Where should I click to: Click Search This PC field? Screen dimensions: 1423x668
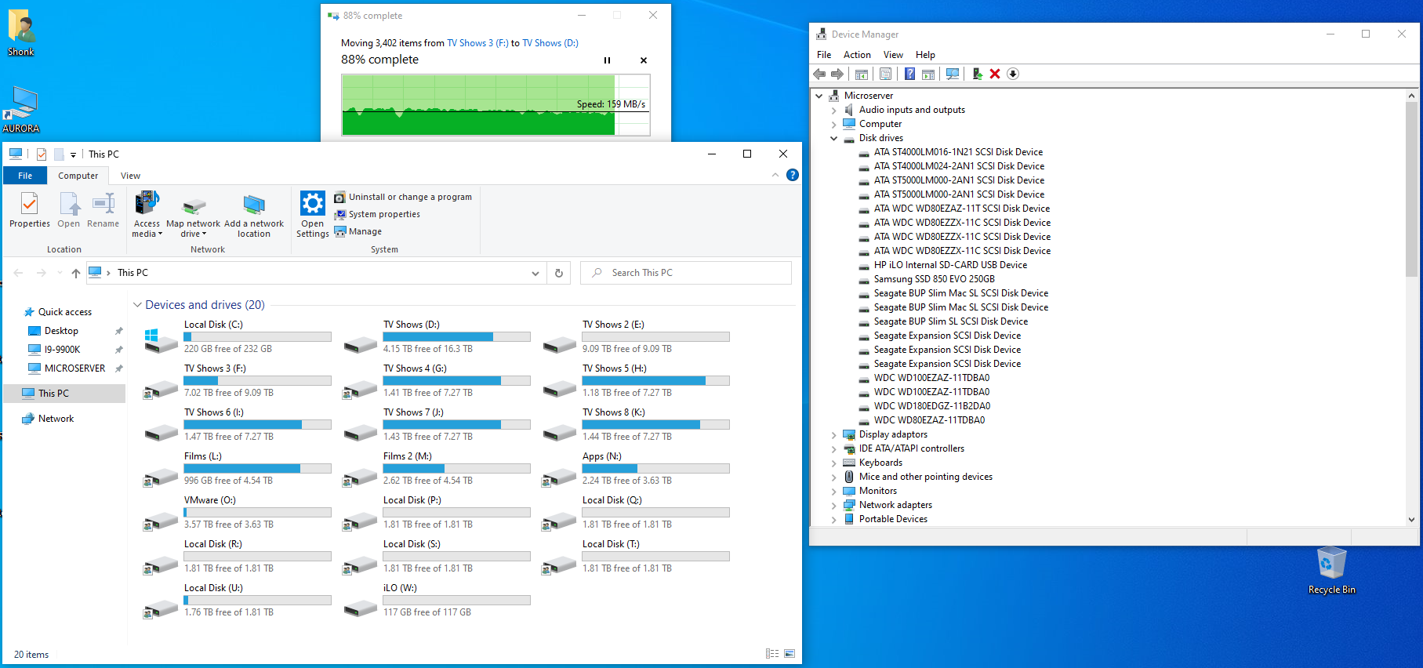point(686,273)
